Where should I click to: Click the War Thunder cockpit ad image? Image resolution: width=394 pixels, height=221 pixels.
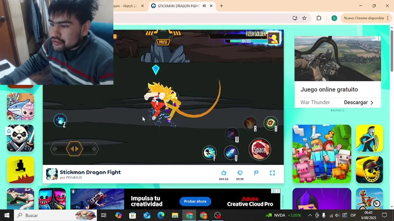(x=338, y=59)
